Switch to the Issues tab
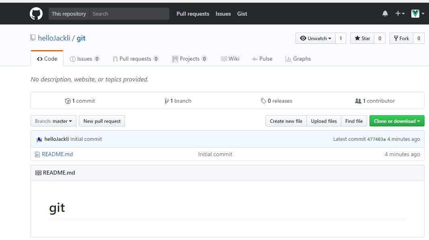The height and width of the screenshot is (240, 429). (85, 59)
